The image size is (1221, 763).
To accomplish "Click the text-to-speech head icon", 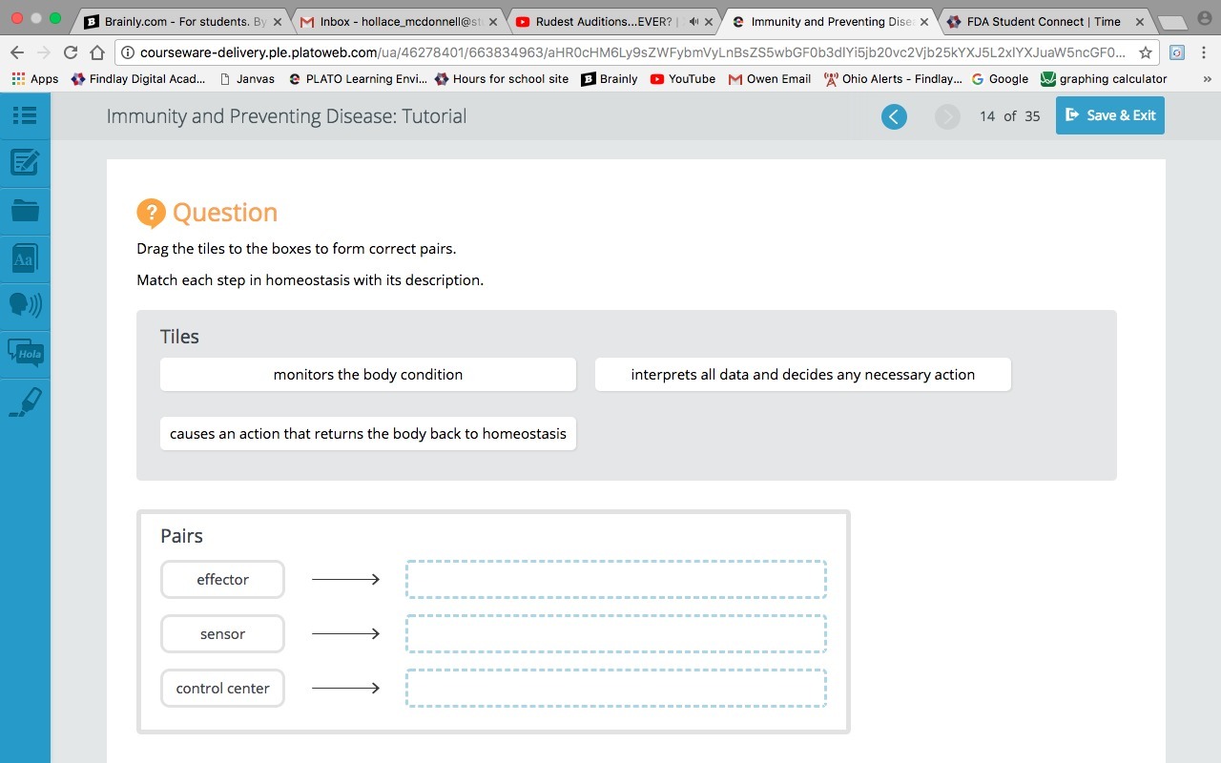I will pos(25,304).
